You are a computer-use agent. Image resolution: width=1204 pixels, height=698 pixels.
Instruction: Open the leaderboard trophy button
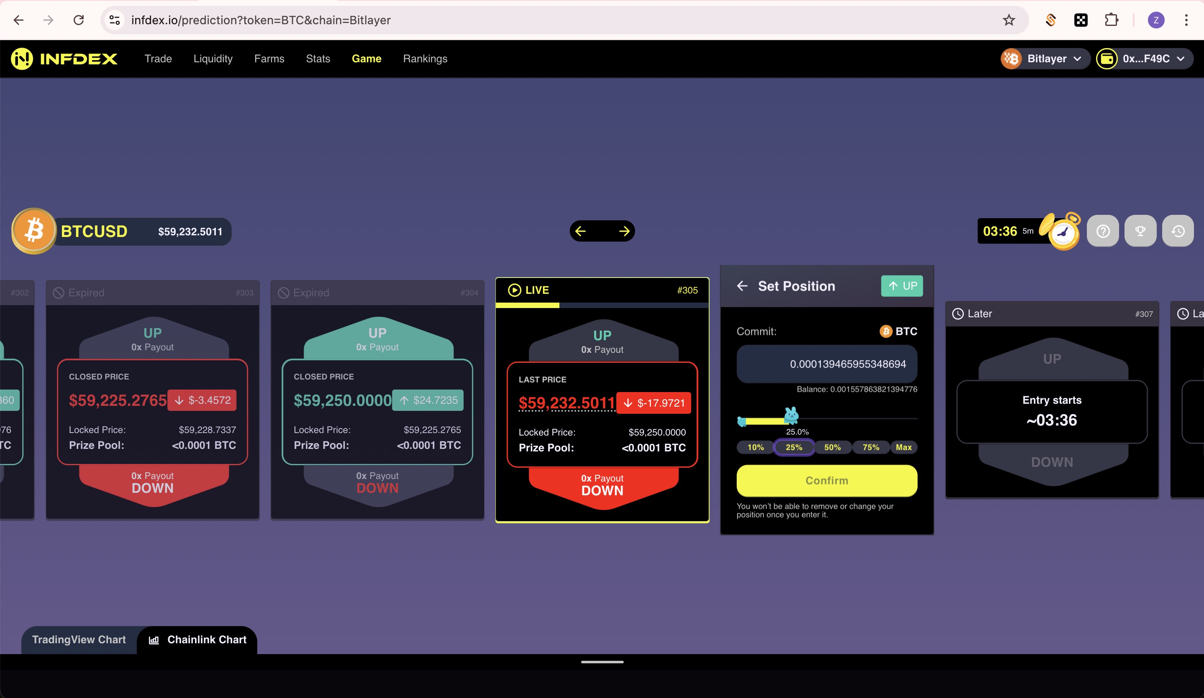point(1140,231)
